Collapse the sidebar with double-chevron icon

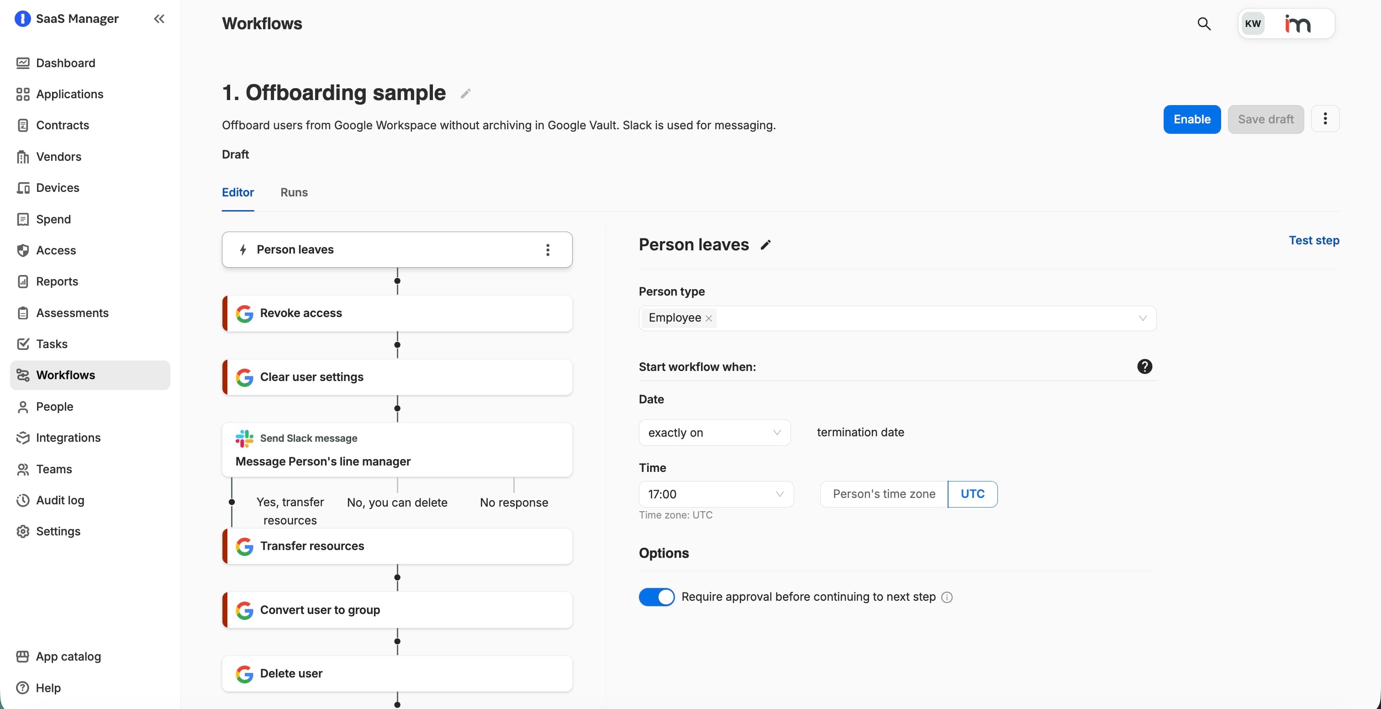158,19
